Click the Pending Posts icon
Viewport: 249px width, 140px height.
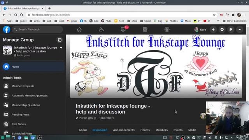pyautogui.click(x=6, y=115)
